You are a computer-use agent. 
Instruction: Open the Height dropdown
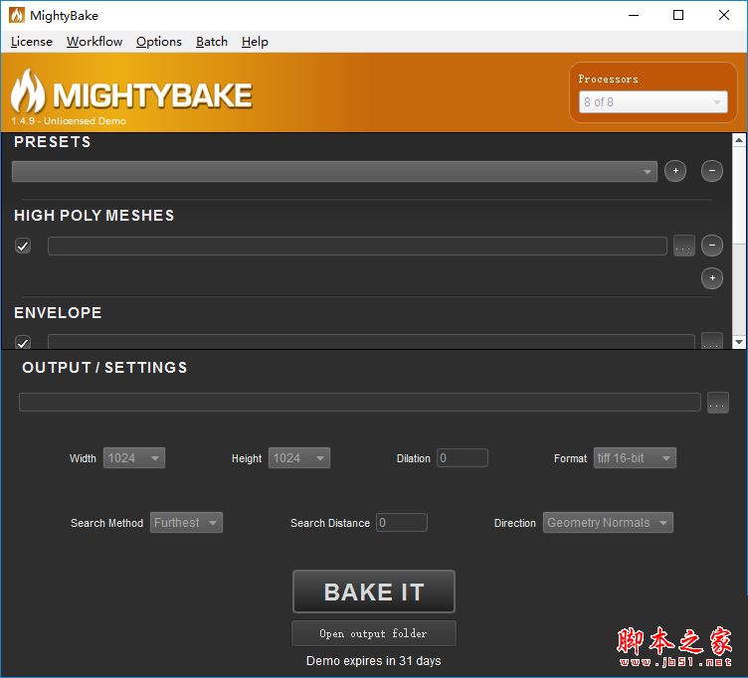pos(299,458)
